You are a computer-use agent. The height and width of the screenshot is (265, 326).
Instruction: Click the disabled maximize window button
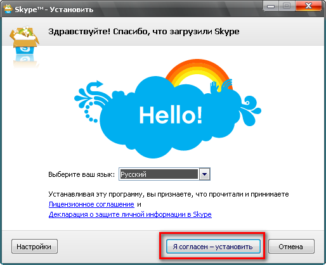[x=287, y=6]
